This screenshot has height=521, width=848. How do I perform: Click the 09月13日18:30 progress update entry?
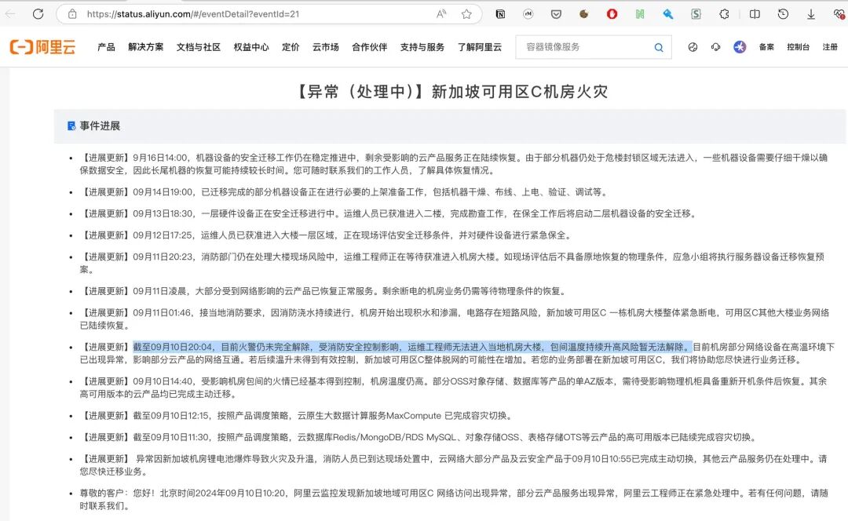click(x=389, y=213)
